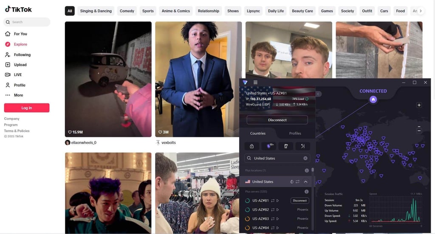Click the red Log in button
435x234 pixels.
click(27, 108)
